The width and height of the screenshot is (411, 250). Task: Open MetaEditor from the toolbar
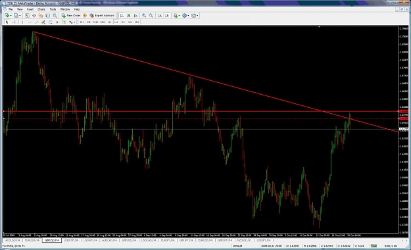pyautogui.click(x=85, y=16)
